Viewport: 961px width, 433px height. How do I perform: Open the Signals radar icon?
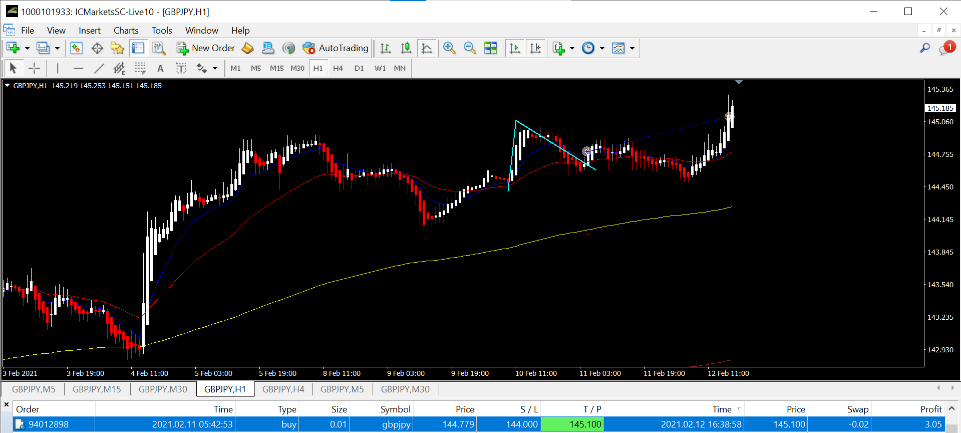288,48
